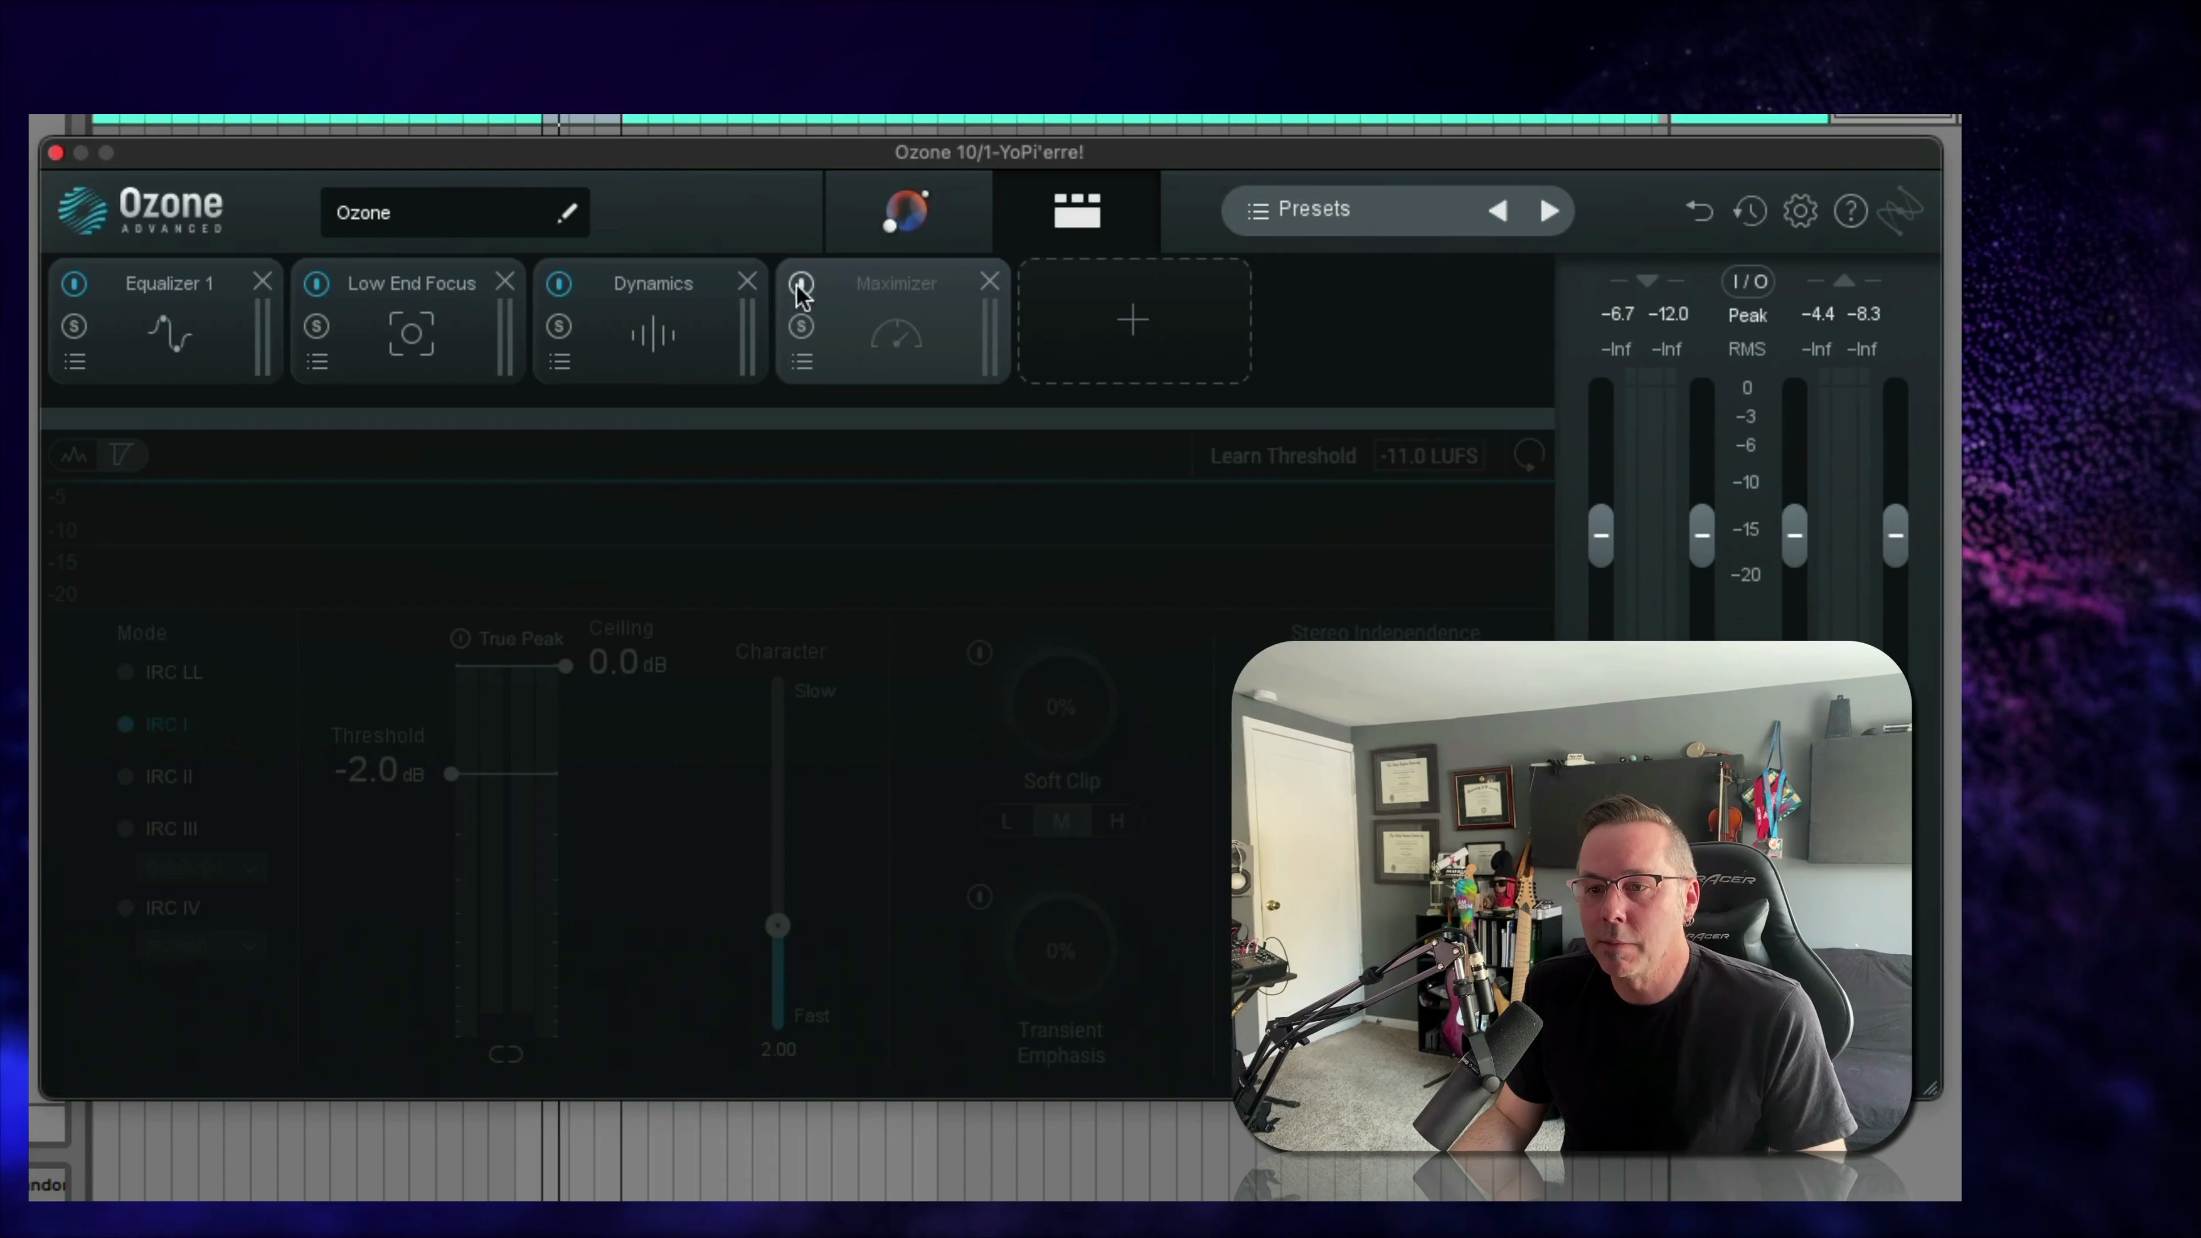Adjust the Ceiling slider handle
The height and width of the screenshot is (1238, 2201).
click(566, 667)
